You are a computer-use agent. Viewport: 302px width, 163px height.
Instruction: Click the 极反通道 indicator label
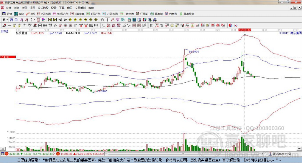(x=22, y=33)
